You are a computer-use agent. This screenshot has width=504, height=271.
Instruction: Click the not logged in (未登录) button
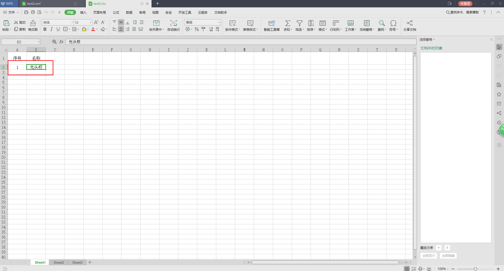[465, 3]
